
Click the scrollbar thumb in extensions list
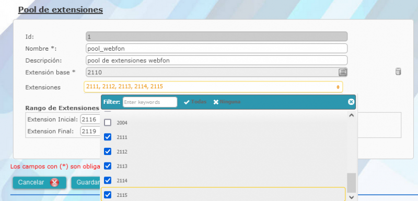[x=351, y=183]
